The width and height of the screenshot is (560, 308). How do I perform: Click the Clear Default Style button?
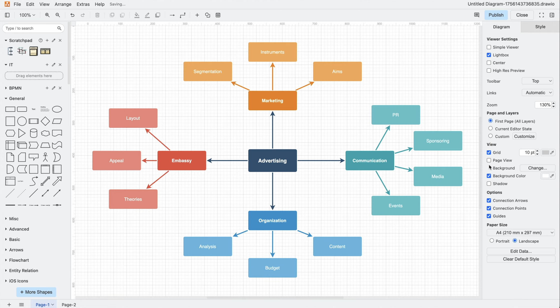[x=521, y=259]
